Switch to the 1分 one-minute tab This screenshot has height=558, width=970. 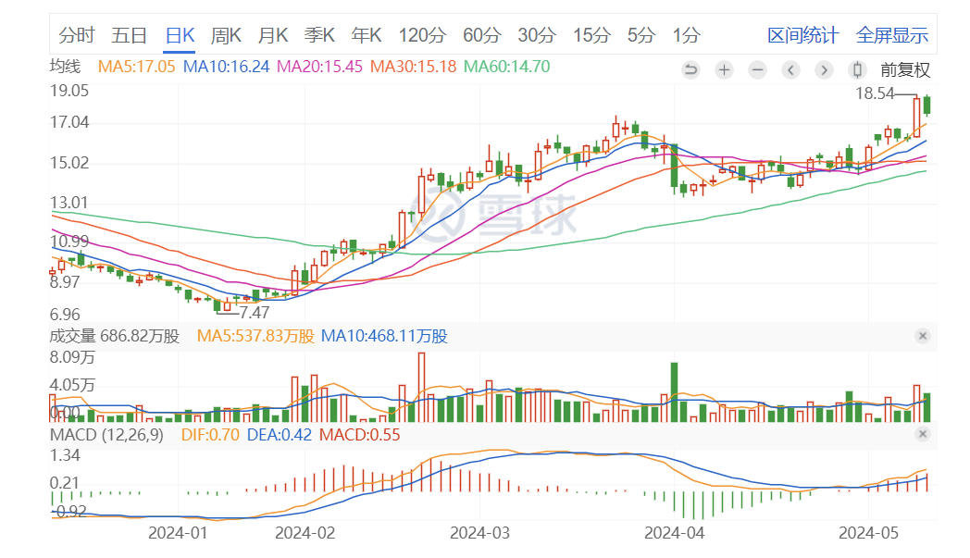[686, 35]
